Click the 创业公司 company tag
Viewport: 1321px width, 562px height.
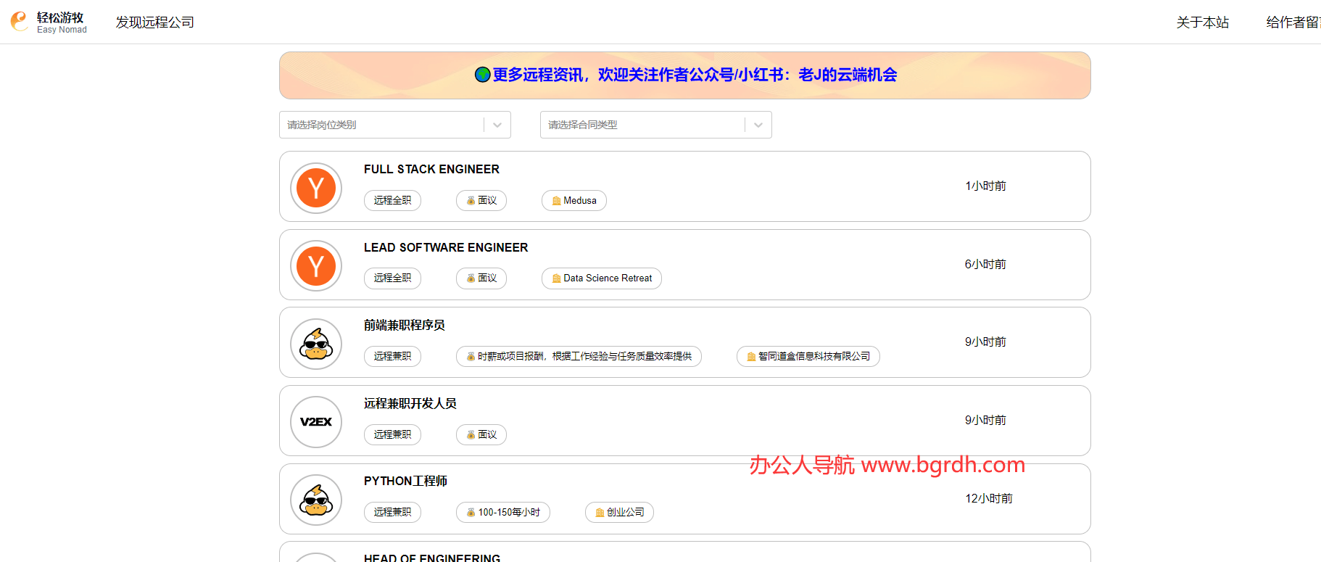(619, 512)
